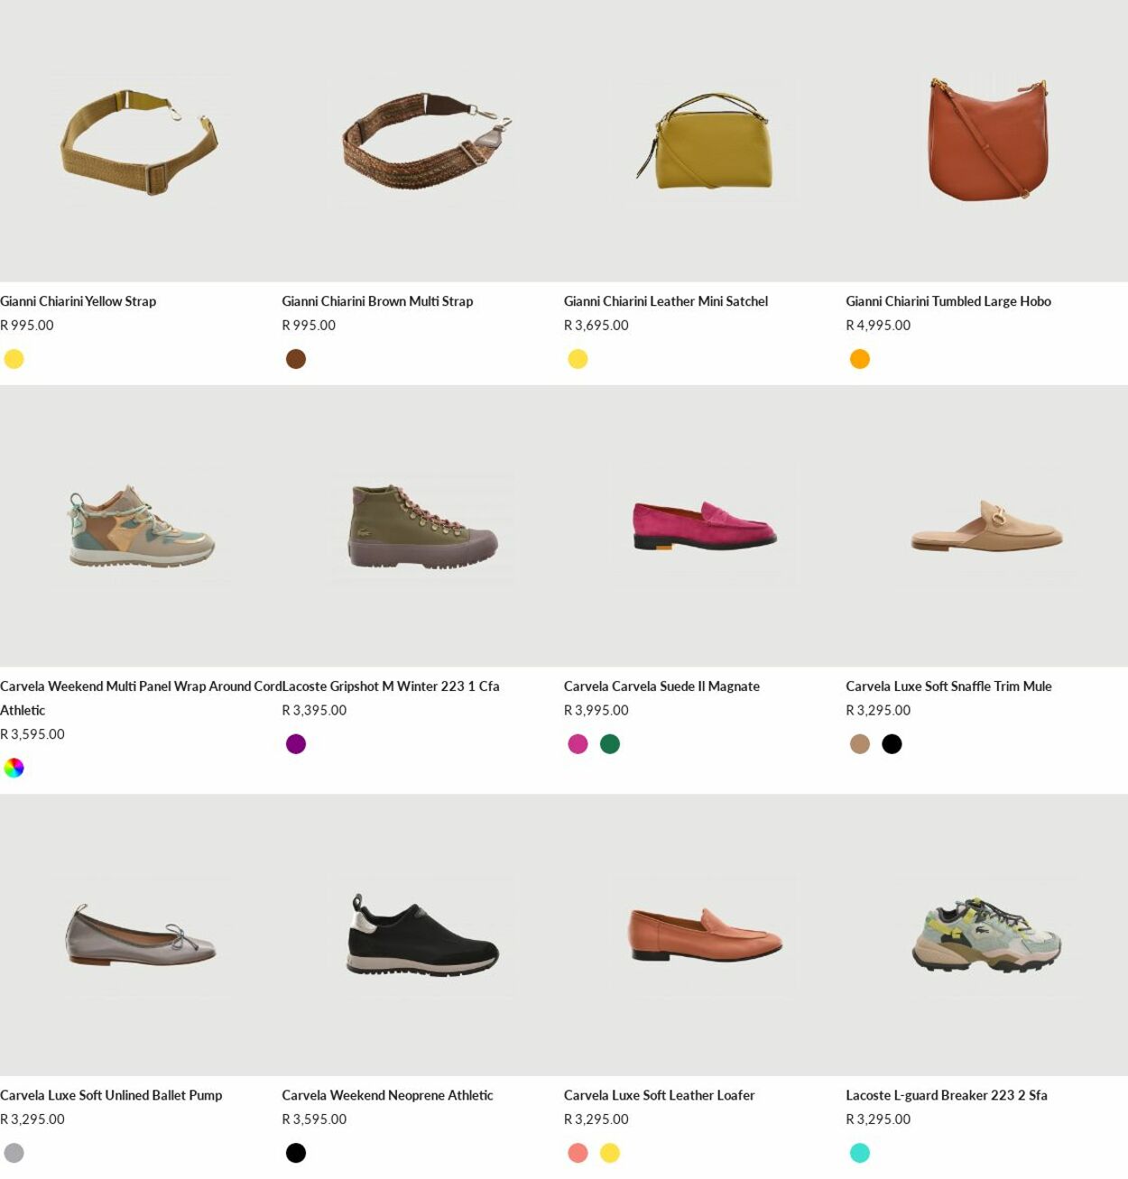Open Lacoste Gripshot M Winter 223 1 Cfa link
1128x1179 pixels.
(x=391, y=686)
